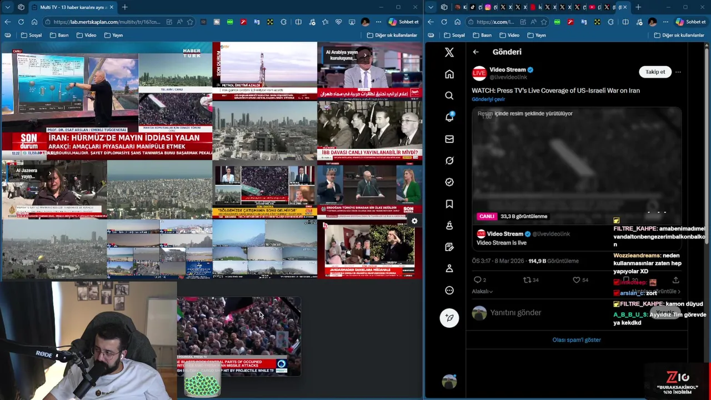Open the Workspaces icon in Multi TV window
711x400 pixels.
tap(21, 7)
